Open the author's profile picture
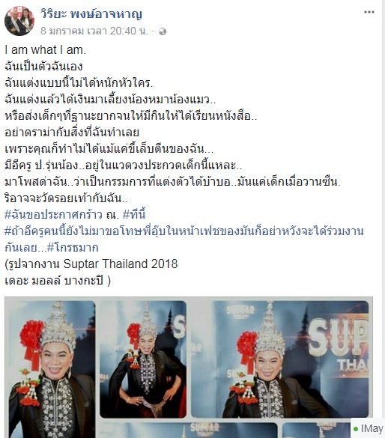This screenshot has height=438, width=385. [19, 21]
